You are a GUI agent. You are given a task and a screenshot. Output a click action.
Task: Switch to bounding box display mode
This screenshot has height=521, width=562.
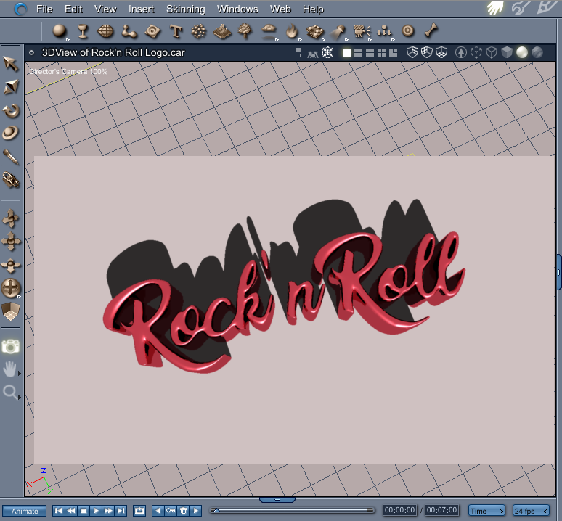click(476, 53)
